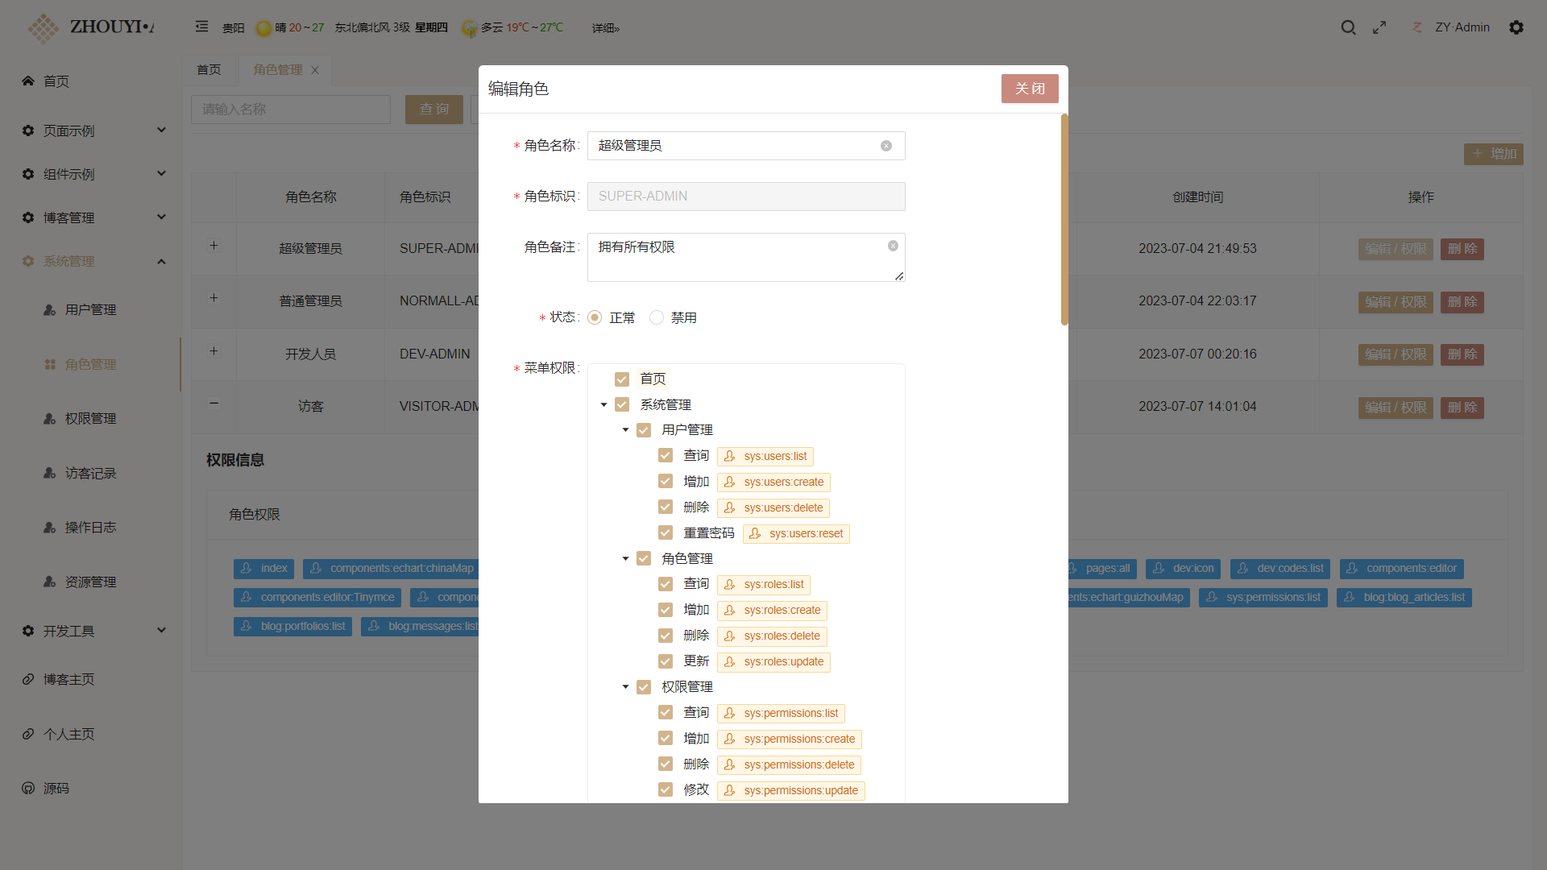Clear the 角色名称 field using its clear icon

886,146
